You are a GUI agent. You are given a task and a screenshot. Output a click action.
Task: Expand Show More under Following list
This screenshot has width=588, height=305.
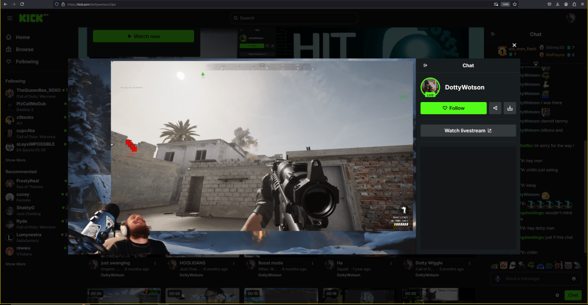point(16,160)
